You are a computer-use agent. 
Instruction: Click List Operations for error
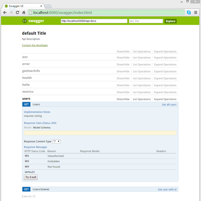click(142, 65)
